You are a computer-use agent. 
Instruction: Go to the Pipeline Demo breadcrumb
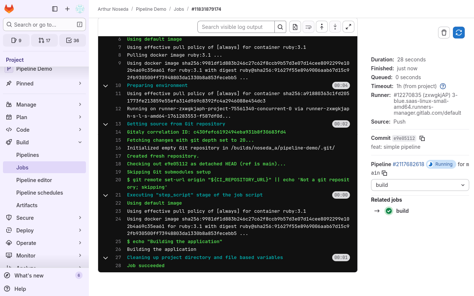pos(151,9)
